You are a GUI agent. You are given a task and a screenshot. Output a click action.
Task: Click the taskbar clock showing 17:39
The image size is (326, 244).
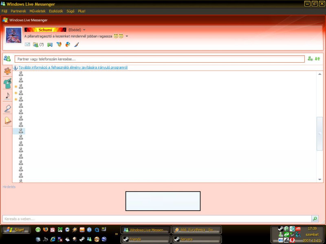(312, 229)
